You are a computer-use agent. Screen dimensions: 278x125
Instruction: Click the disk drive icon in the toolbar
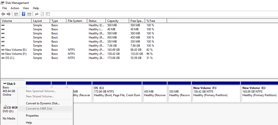[x=37, y=14]
